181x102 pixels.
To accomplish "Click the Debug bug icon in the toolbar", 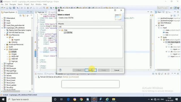I will [x=51, y=8].
